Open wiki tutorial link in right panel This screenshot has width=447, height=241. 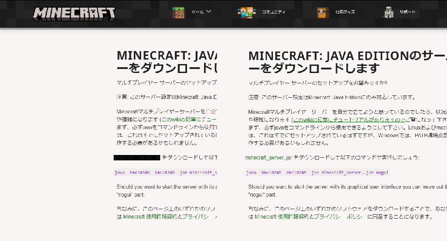[x=349, y=120]
